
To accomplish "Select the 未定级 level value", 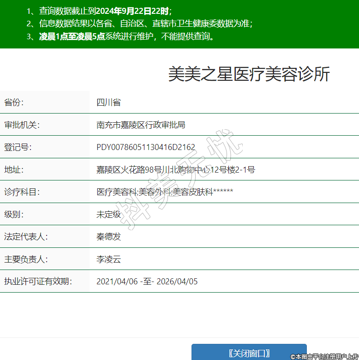I will coord(108,214).
